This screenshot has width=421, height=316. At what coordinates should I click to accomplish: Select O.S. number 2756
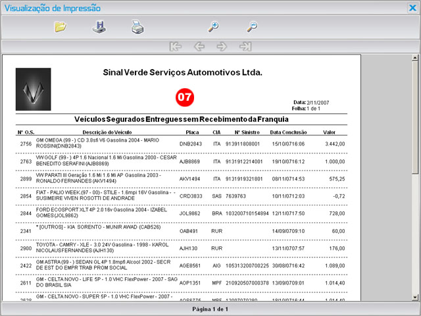(x=26, y=144)
